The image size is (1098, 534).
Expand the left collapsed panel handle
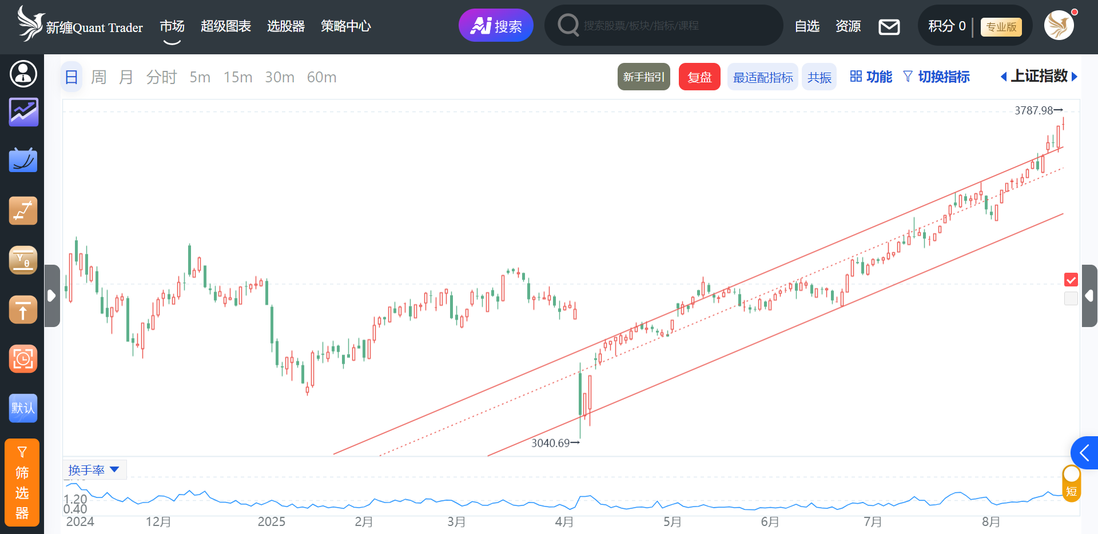coord(51,296)
